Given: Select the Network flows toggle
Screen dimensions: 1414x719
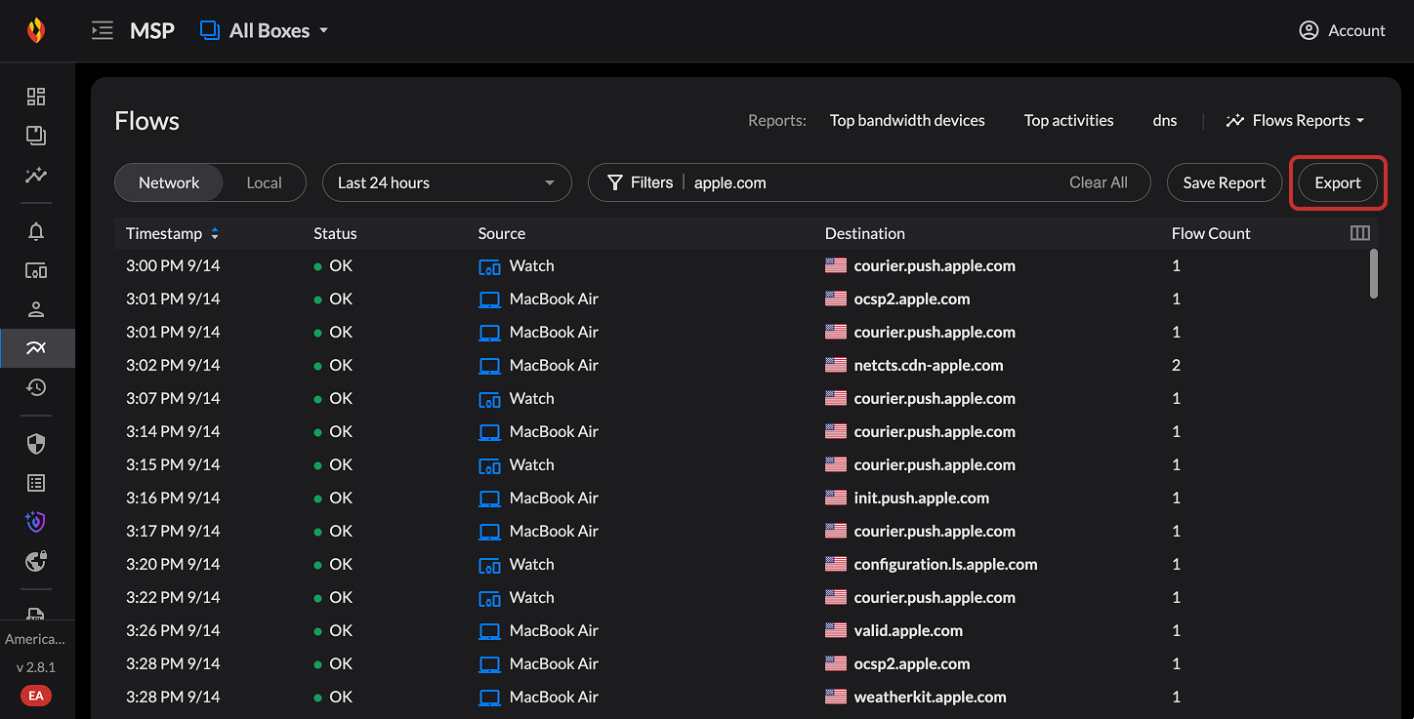Looking at the screenshot, I should click(169, 182).
